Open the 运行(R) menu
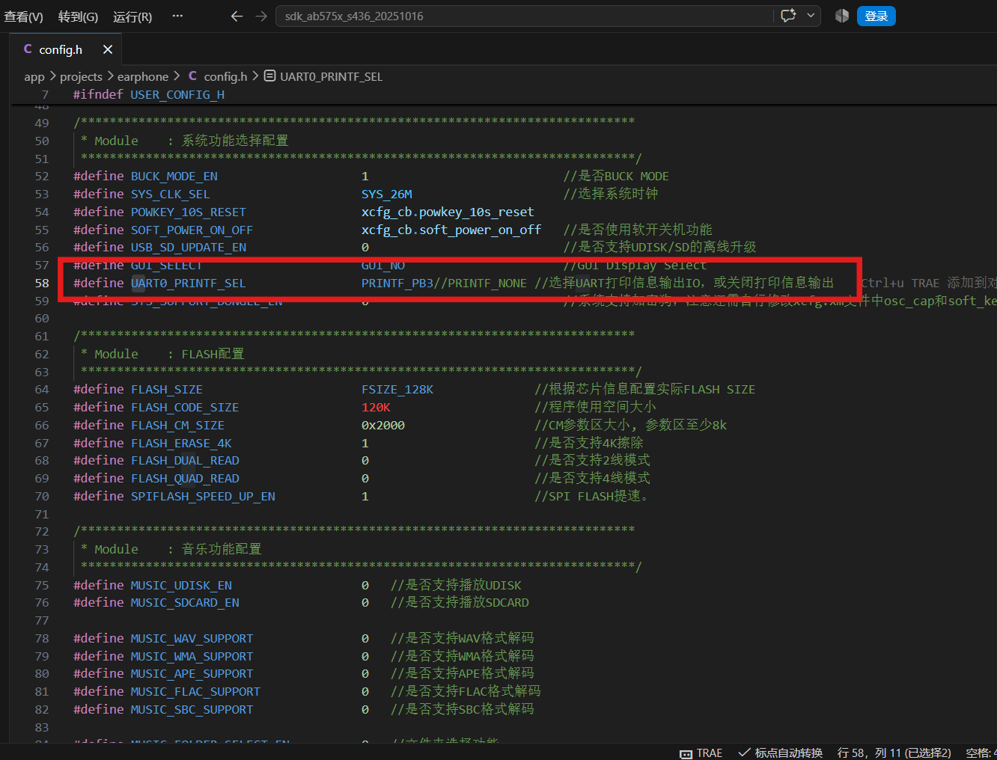The image size is (997, 760). 132,16
